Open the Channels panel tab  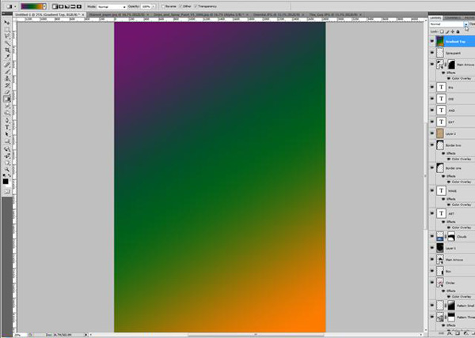(452, 18)
